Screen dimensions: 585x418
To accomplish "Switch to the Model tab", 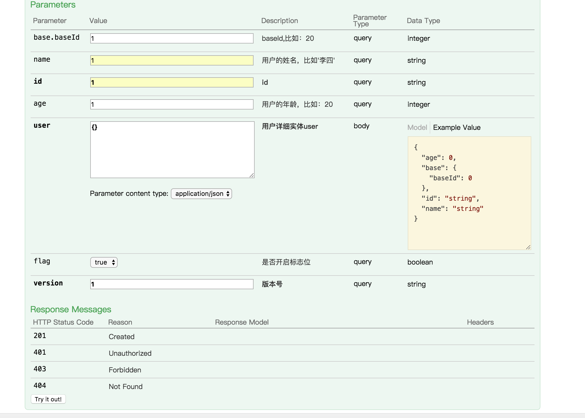I will coord(417,127).
